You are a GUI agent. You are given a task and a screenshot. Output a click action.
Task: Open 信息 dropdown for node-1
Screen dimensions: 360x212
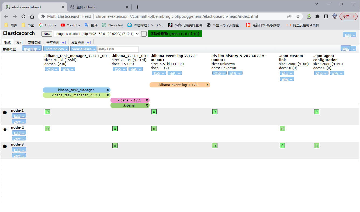coord(19,116)
